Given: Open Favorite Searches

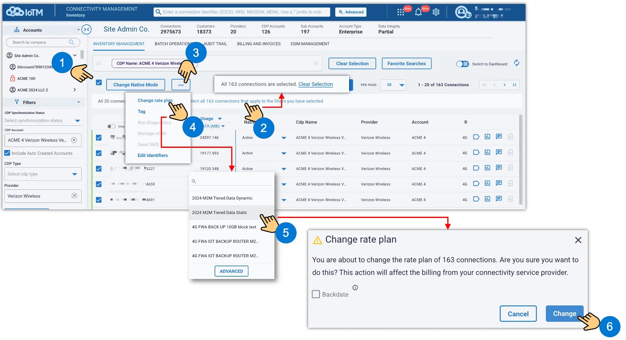Looking at the screenshot, I should click(407, 63).
